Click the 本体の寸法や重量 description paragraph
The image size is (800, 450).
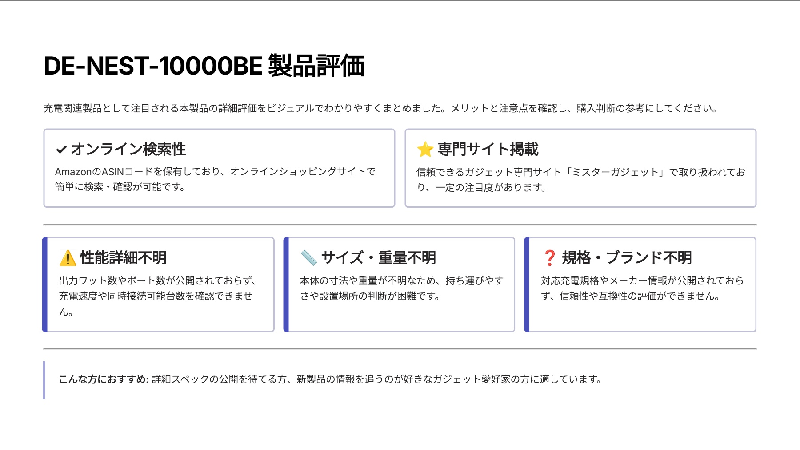(401, 288)
